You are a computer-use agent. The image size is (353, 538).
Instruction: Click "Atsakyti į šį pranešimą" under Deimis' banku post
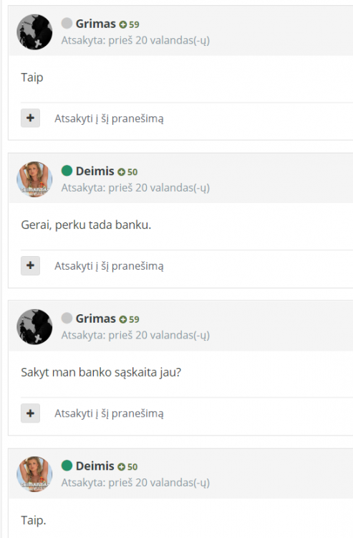point(109,266)
